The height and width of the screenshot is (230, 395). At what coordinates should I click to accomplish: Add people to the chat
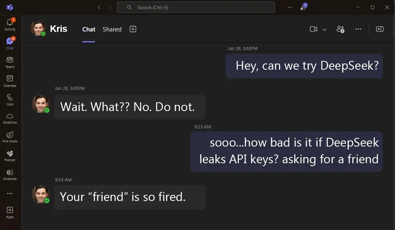(x=340, y=29)
